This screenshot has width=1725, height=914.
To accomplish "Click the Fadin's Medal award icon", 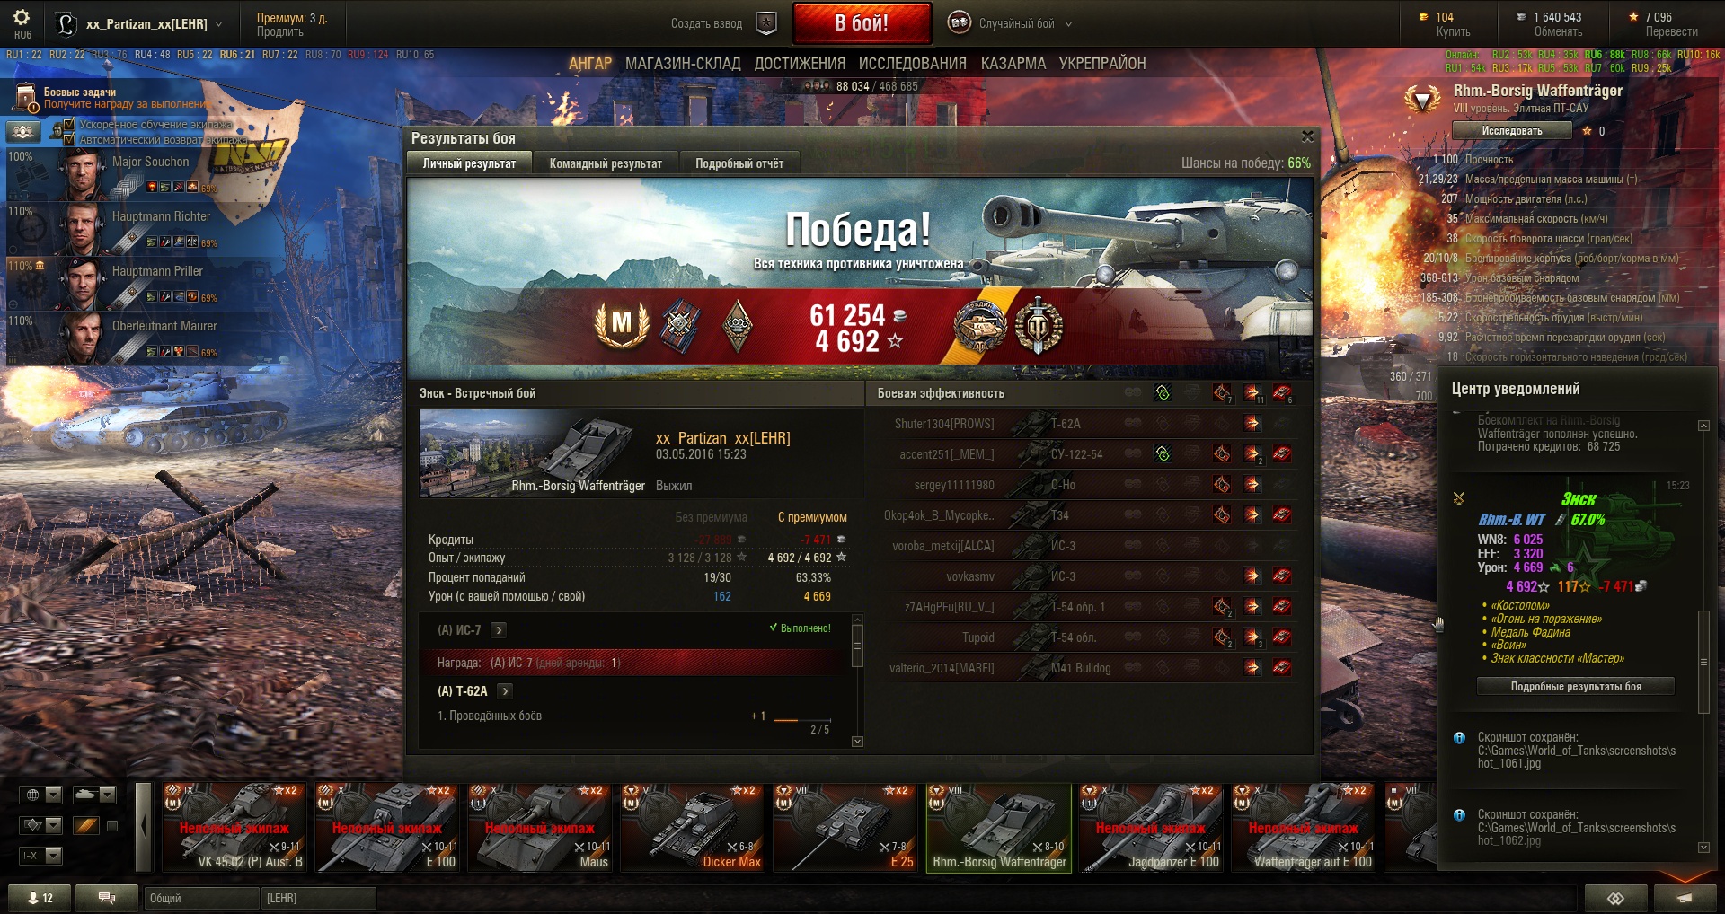I will coord(979,325).
